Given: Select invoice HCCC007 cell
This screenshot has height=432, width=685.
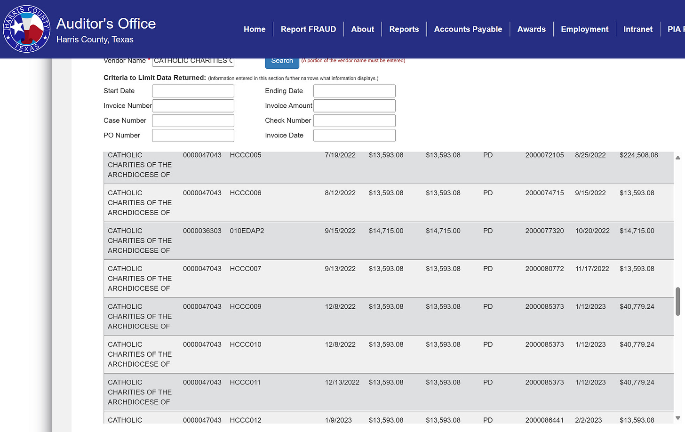Looking at the screenshot, I should coord(246,269).
